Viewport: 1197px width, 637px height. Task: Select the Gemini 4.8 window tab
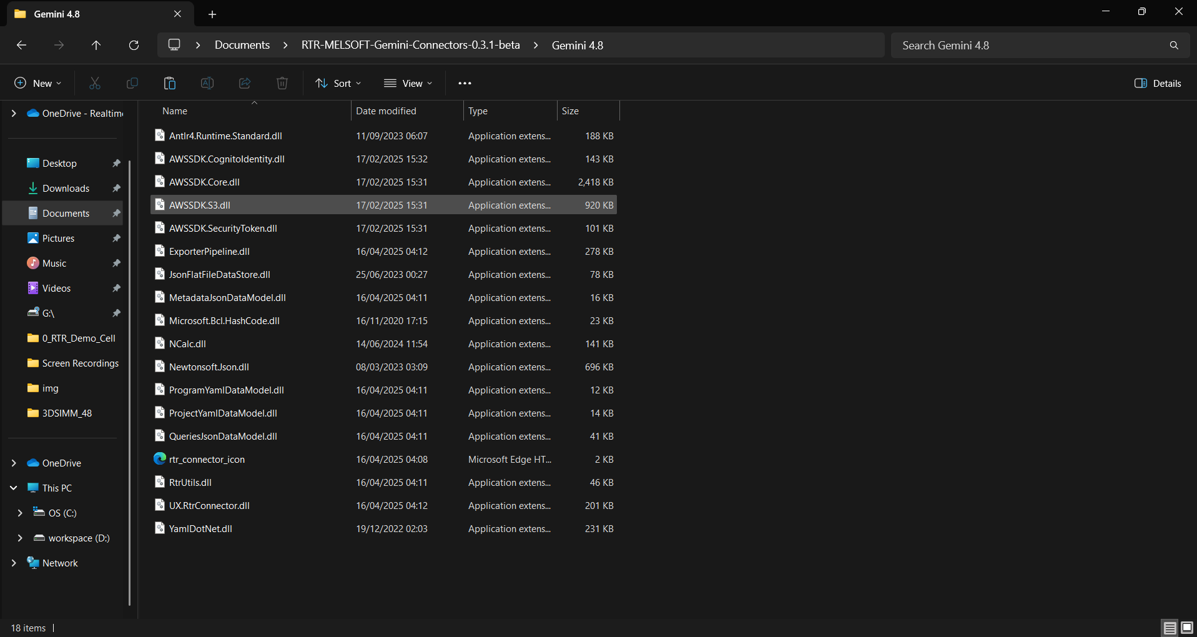click(x=100, y=14)
